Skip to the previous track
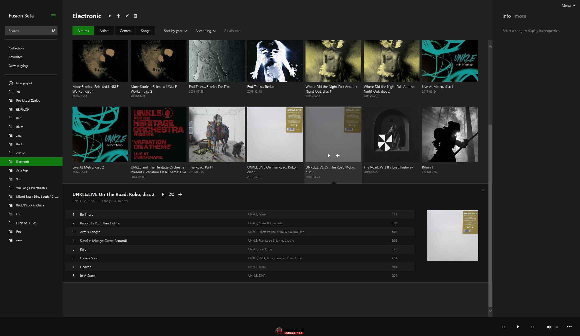This screenshot has height=336, width=580. click(x=503, y=327)
